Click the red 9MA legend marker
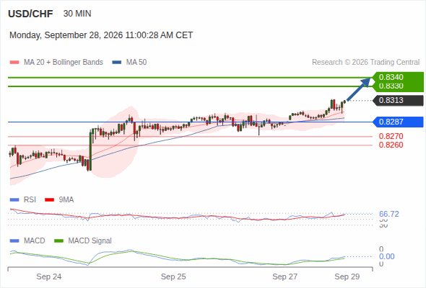Image resolution: width=426 pixels, height=288 pixels. pyautogui.click(x=49, y=200)
